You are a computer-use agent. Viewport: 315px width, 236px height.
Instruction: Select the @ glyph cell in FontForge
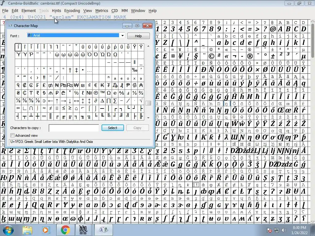coord(273,29)
